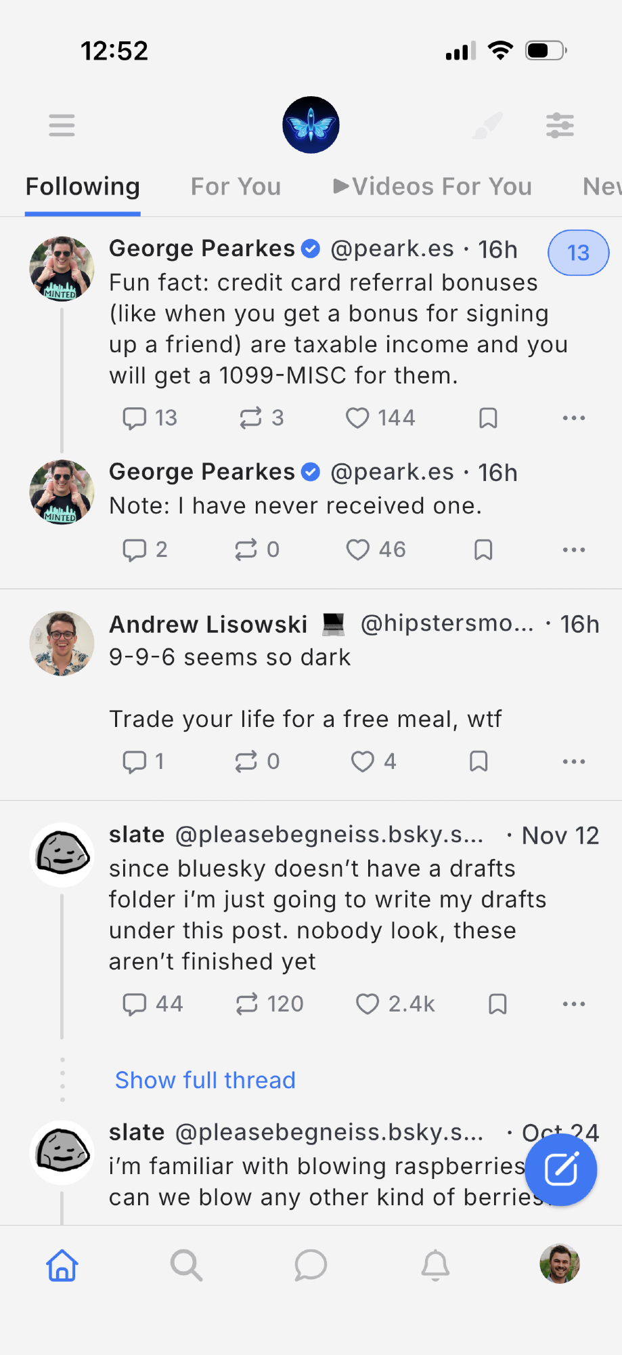Tap the compose new post button
Viewport: 622px width, 1355px height.
point(560,1169)
